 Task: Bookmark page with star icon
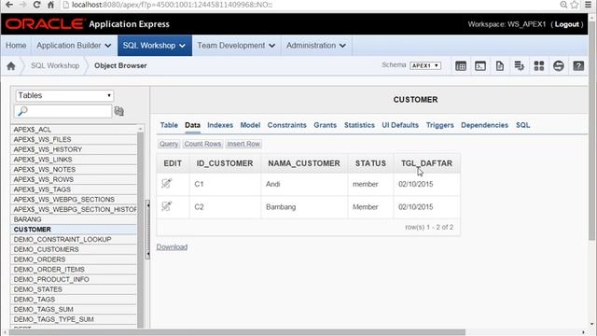(x=575, y=5)
